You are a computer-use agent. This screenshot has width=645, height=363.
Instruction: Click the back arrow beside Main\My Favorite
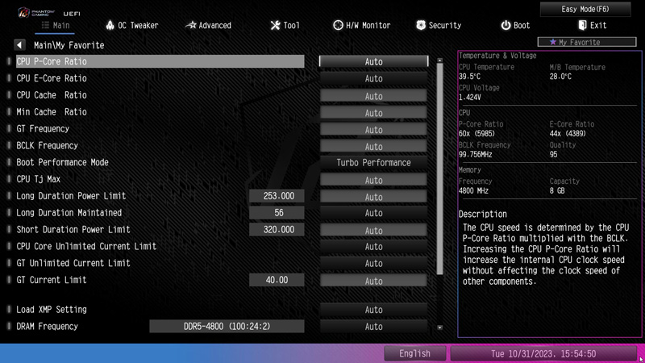(x=20, y=45)
